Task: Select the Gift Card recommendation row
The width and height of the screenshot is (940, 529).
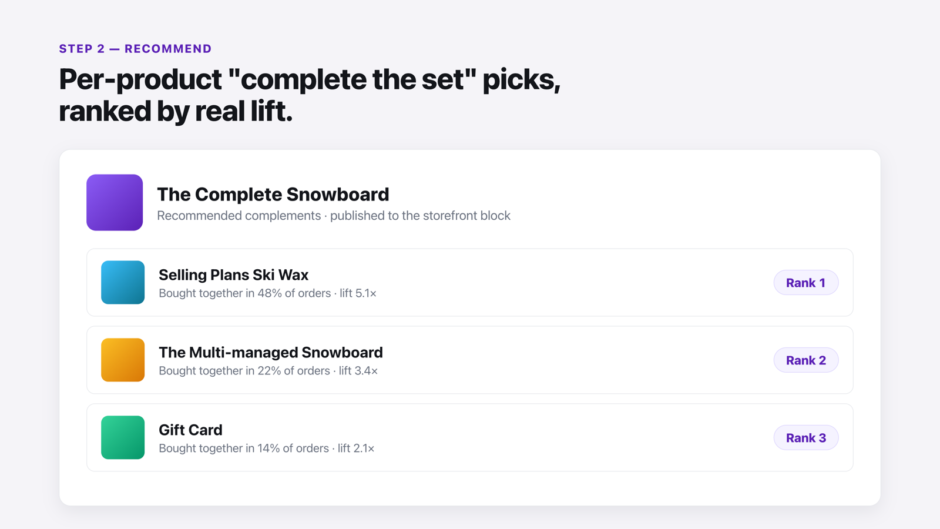Action: 470,437
